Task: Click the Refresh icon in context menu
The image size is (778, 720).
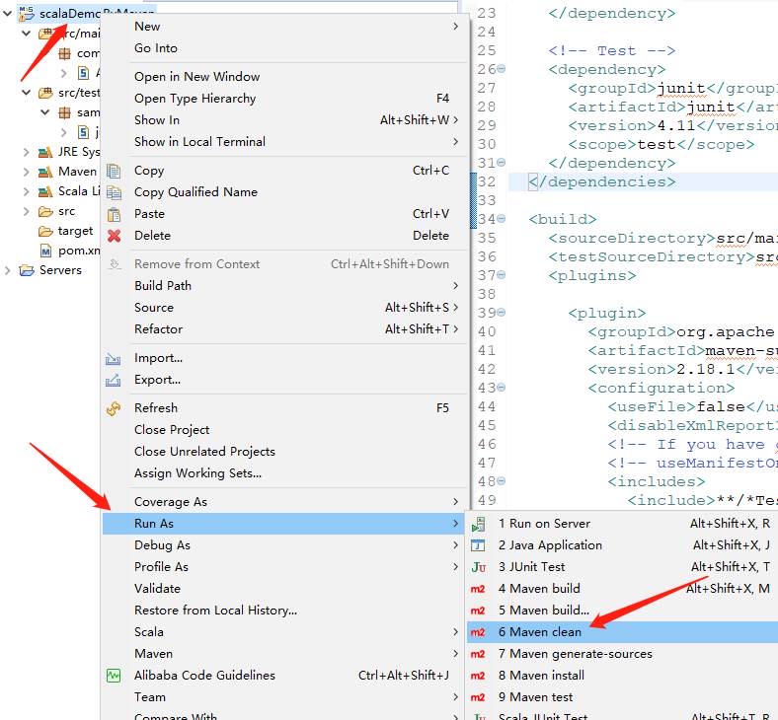Action: pyautogui.click(x=114, y=408)
